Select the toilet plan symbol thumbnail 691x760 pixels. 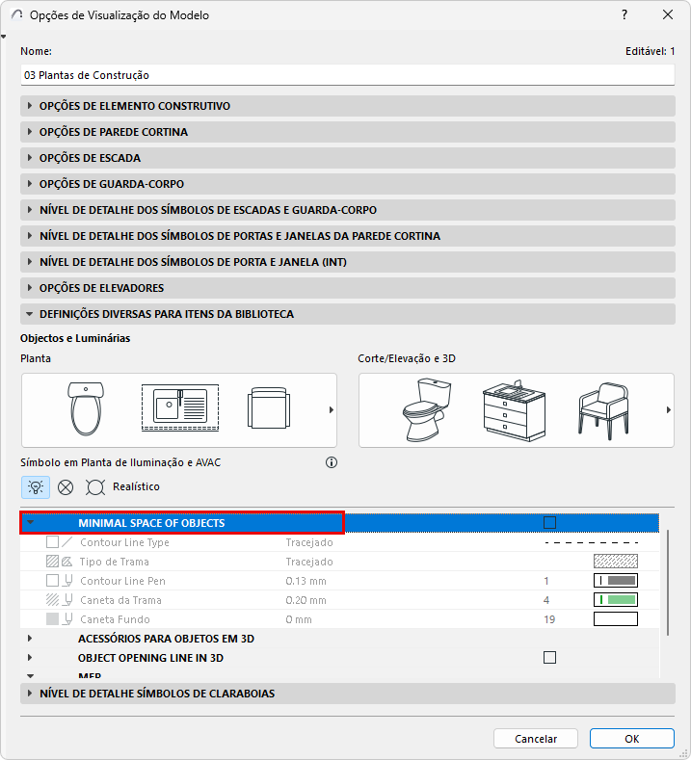tap(86, 408)
